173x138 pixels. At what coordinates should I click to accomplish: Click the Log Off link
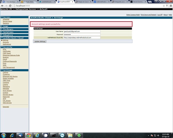(160, 15)
